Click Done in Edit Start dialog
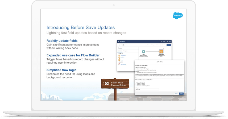Image resolution: width=228 pixels, height=119 pixels. [181, 93]
